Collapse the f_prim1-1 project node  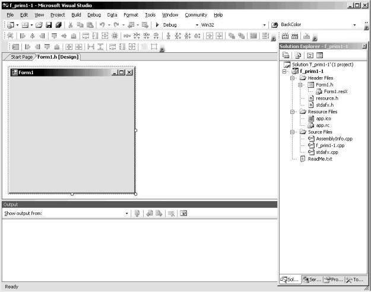coord(285,71)
